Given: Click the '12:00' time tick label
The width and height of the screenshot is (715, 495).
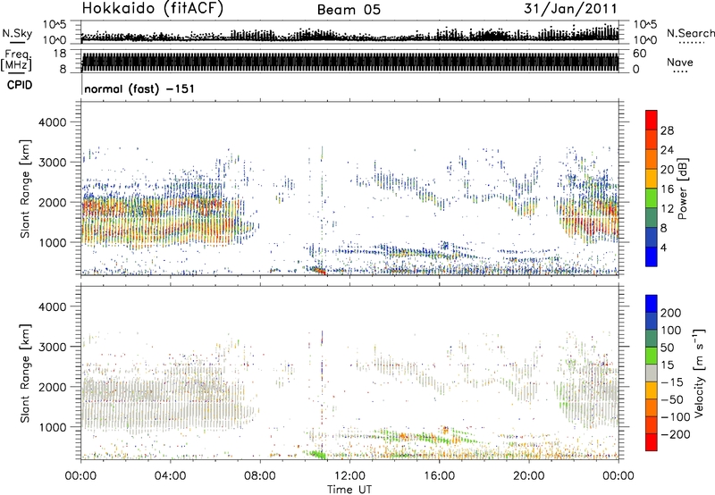Looking at the screenshot, I should 349,476.
